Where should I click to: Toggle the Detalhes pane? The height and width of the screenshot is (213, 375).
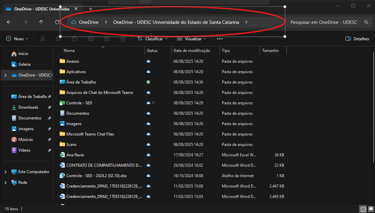click(357, 39)
